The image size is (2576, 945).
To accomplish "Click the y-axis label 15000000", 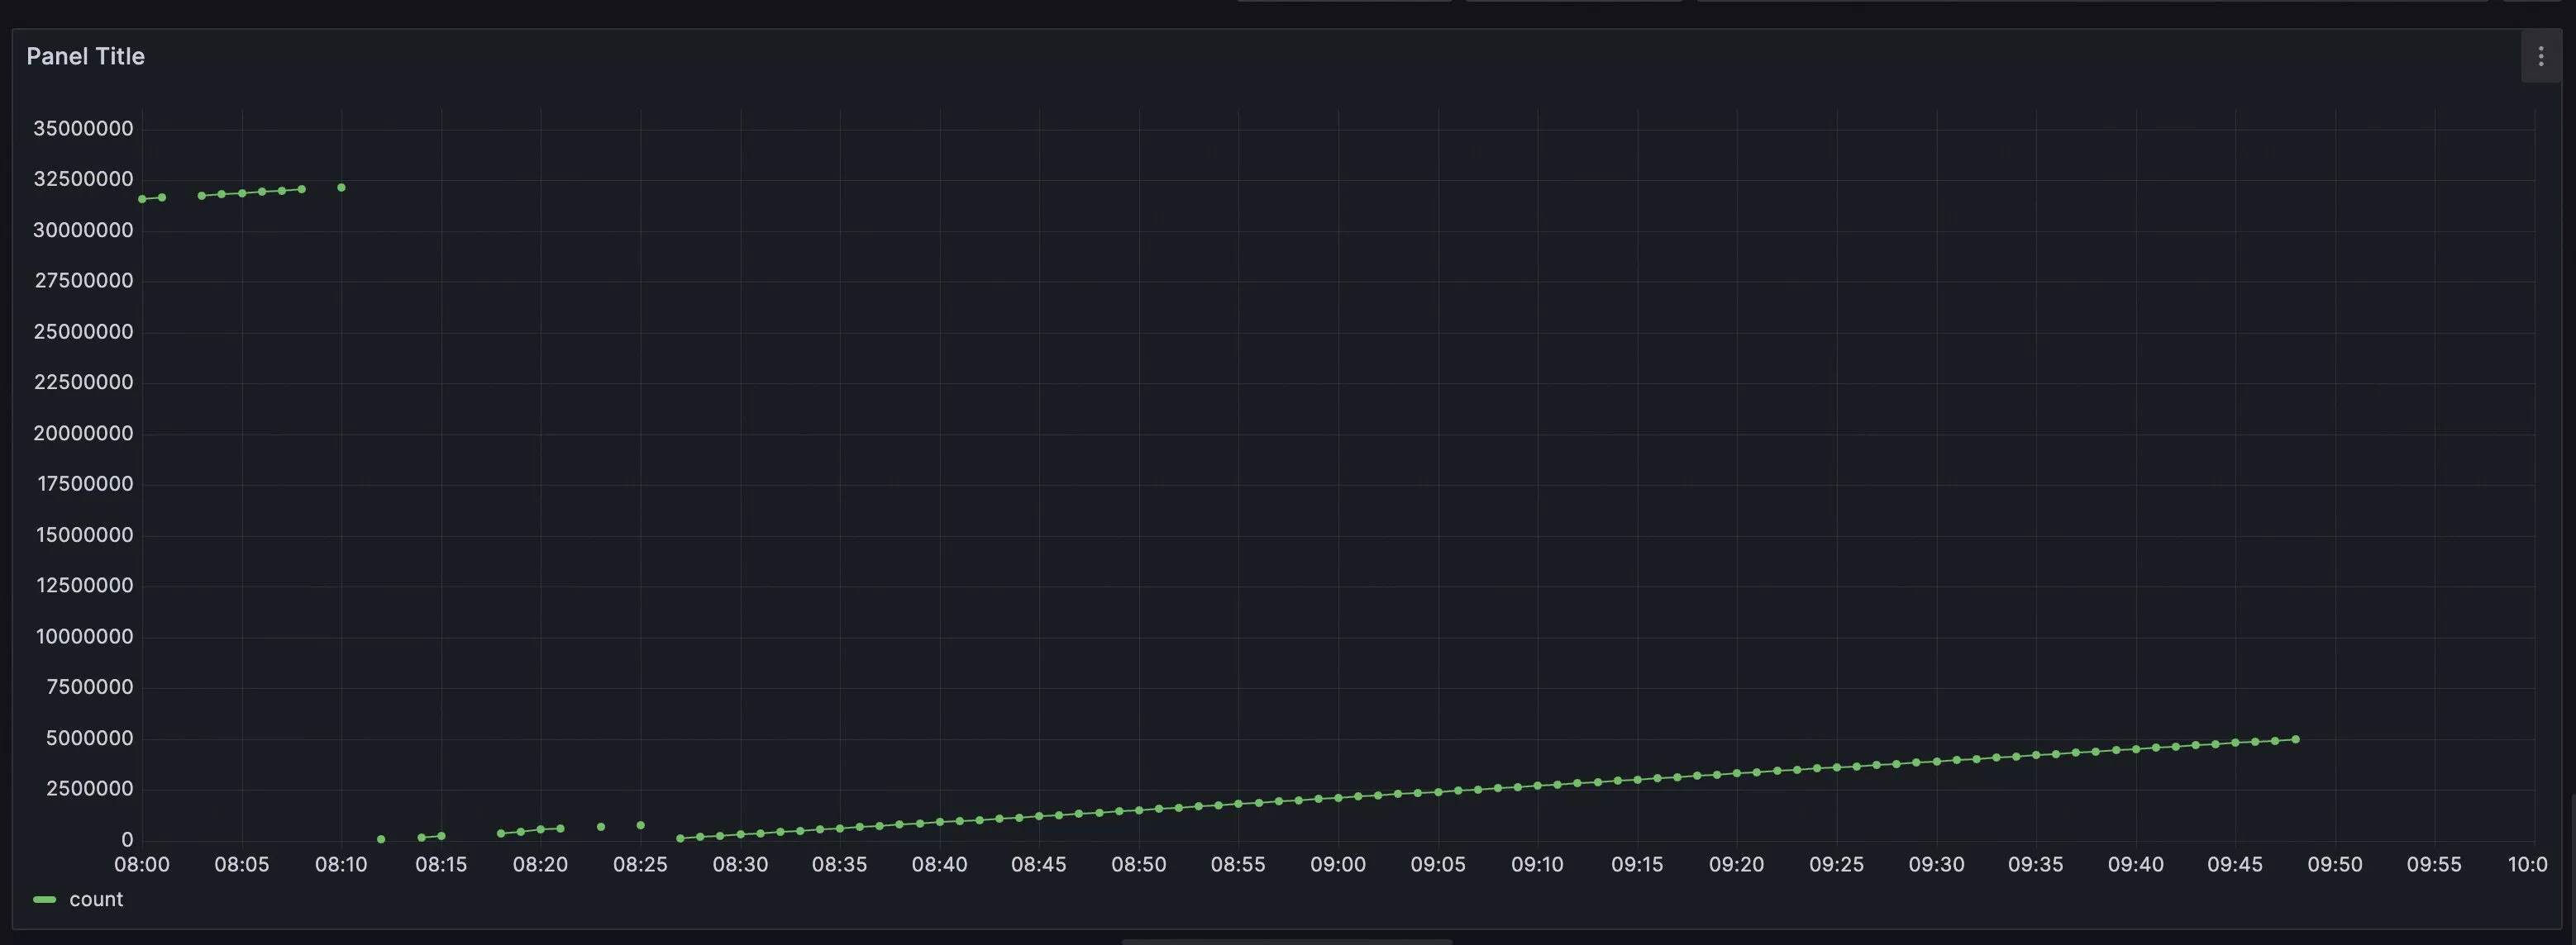I will (85, 534).
